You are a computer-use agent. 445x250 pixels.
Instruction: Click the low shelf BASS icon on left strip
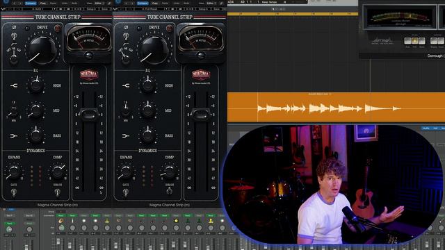point(14,136)
